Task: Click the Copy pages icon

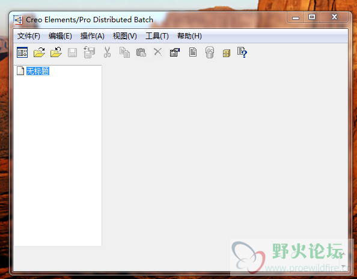Action: click(x=124, y=52)
